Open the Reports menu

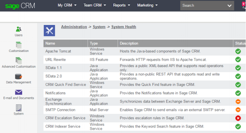(121, 5)
